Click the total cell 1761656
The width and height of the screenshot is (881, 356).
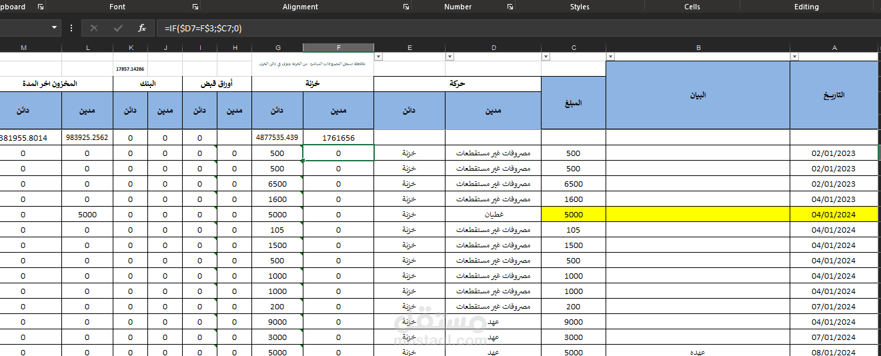tap(339, 137)
